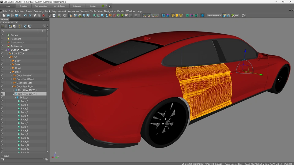Toggle visibility checkbox for Rep_40 A_BODY_1
Screen dimensions: 294x165
(x=2, y=94)
